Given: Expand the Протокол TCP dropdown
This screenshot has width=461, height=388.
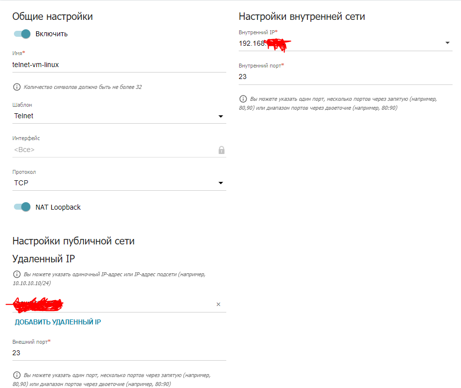Looking at the screenshot, I should [x=221, y=183].
